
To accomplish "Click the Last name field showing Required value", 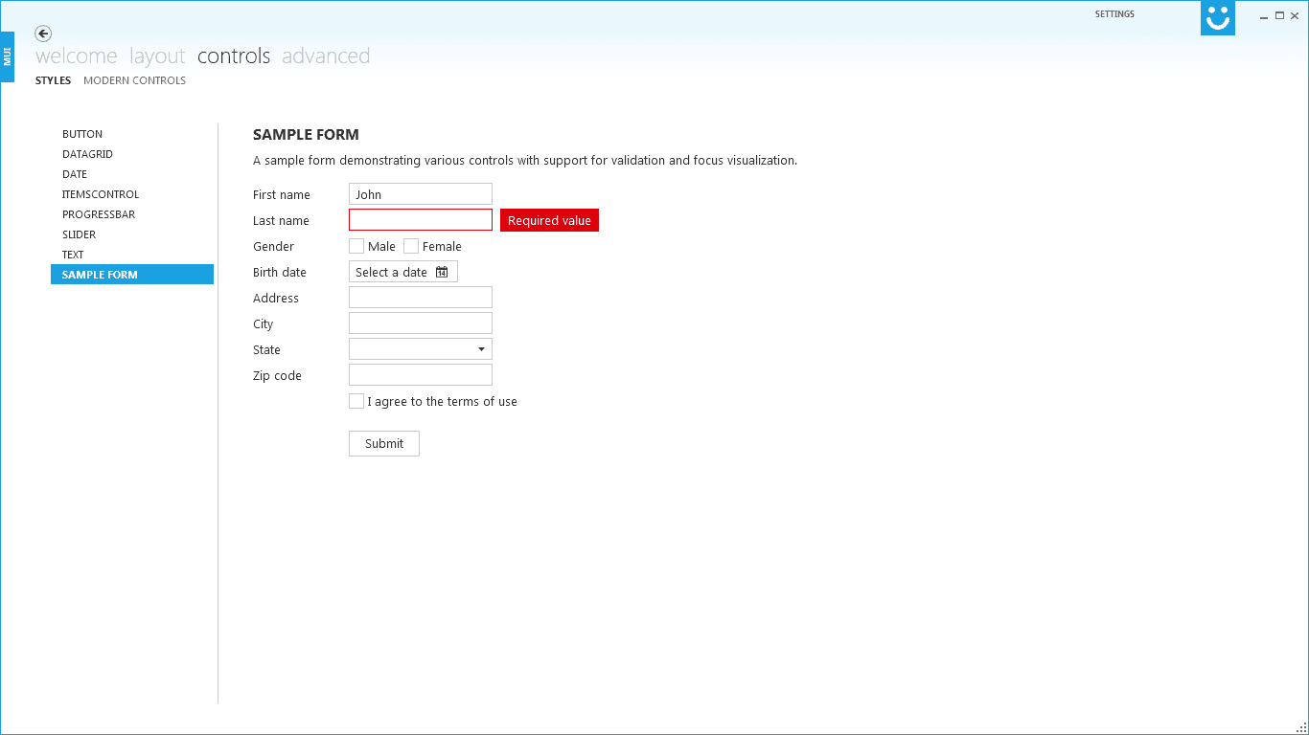I will pos(420,219).
